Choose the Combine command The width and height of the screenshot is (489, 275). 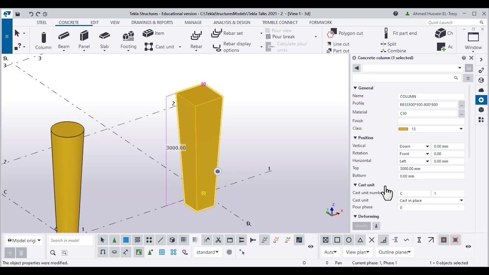(393, 51)
